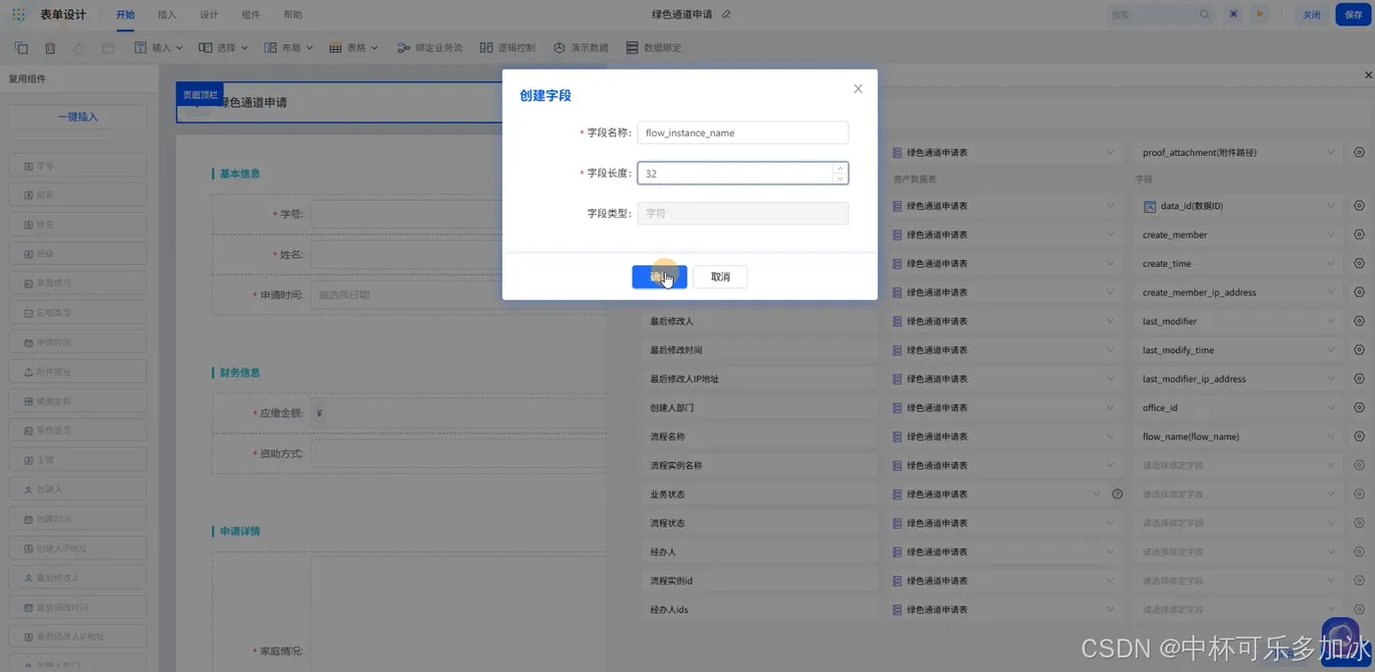1375x672 pixels.
Task: Open the 布局 dropdown in toolbar
Action: 288,47
